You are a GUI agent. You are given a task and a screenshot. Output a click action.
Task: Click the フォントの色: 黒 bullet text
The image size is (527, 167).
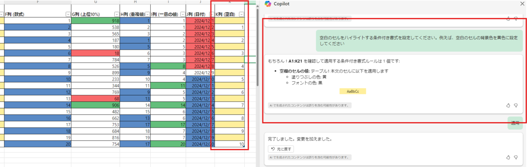307,83
